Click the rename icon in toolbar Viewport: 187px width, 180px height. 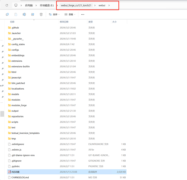click(24, 14)
